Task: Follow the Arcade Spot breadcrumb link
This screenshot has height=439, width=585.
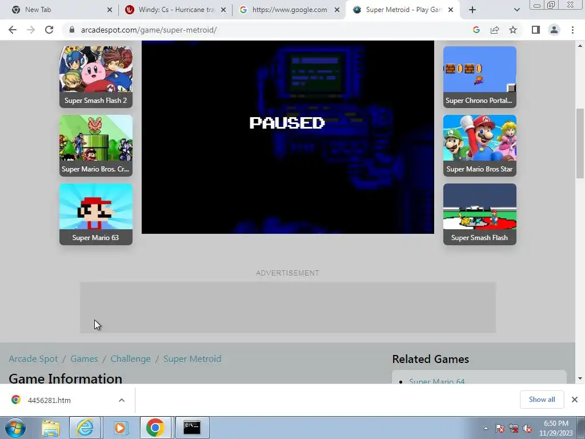Action: pos(33,359)
